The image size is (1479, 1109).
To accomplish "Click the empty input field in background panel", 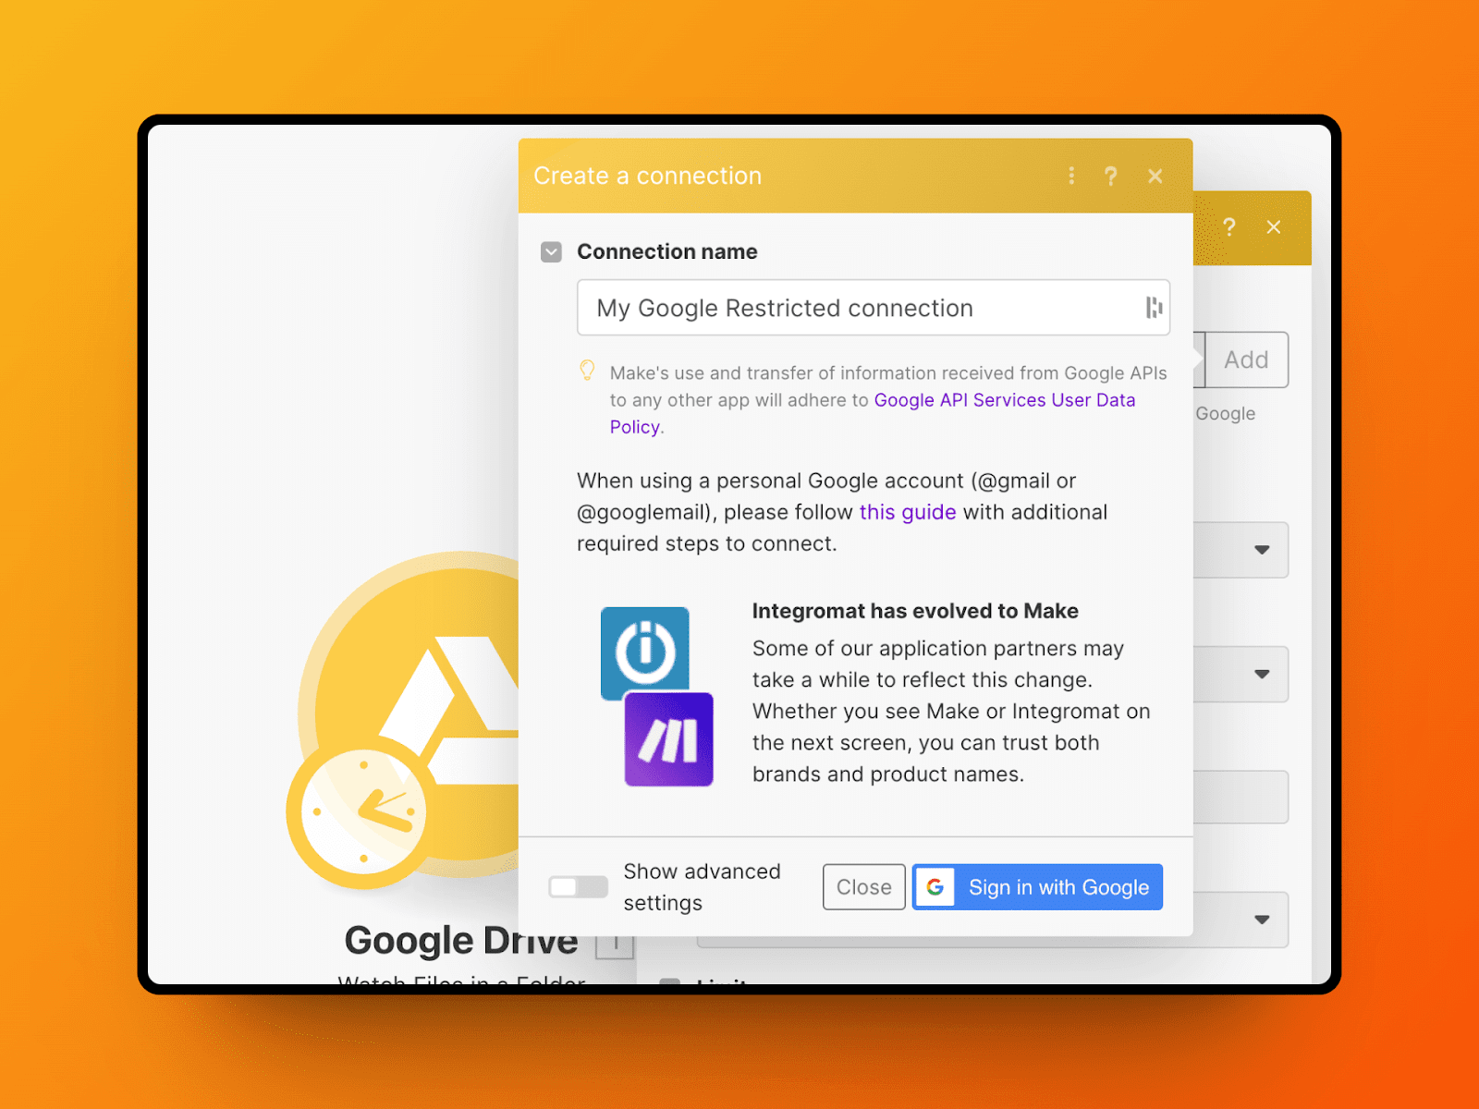I will [x=1241, y=797].
